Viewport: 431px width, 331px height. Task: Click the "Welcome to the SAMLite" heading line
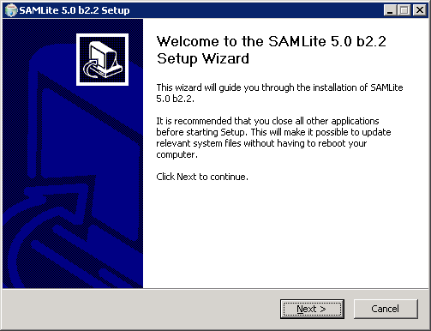[x=272, y=41]
